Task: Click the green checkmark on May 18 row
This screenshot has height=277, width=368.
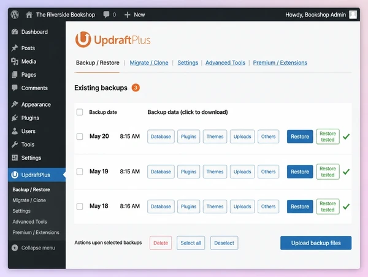Action: 346,207
